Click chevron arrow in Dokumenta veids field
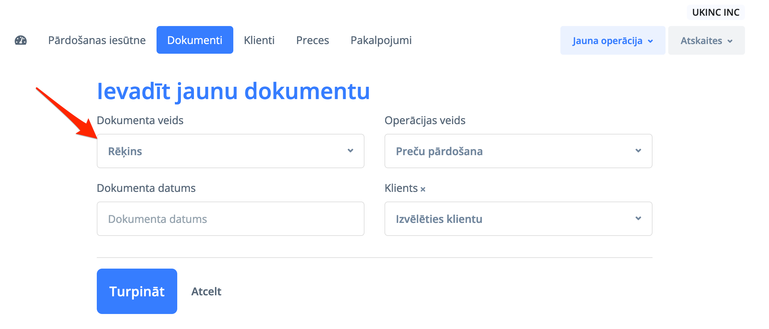Image resolution: width=769 pixels, height=329 pixels. (350, 151)
